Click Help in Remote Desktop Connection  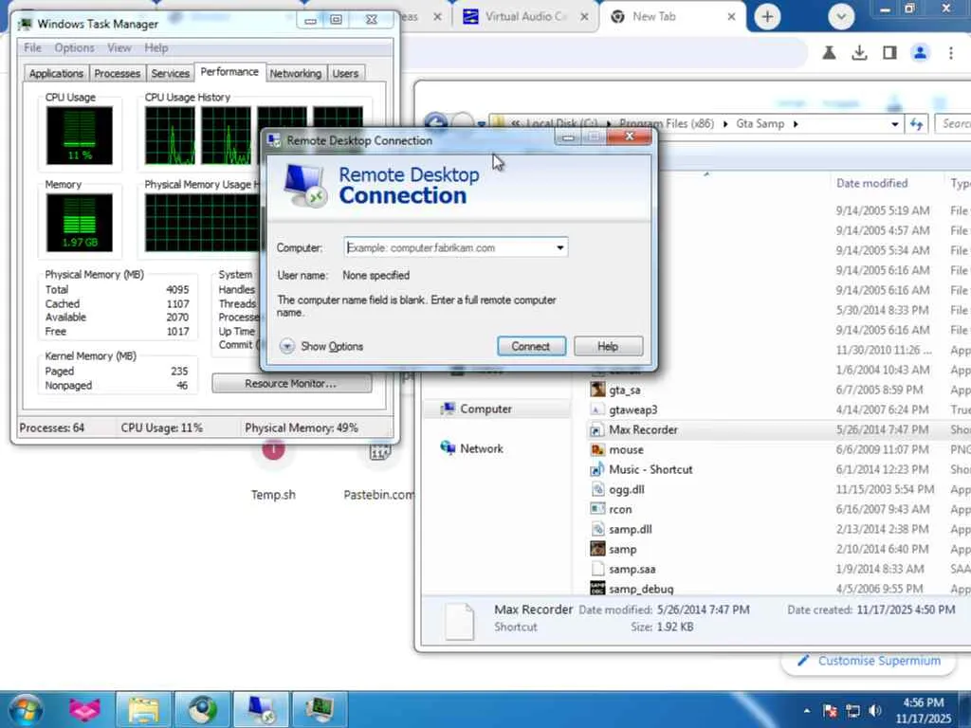(x=608, y=346)
